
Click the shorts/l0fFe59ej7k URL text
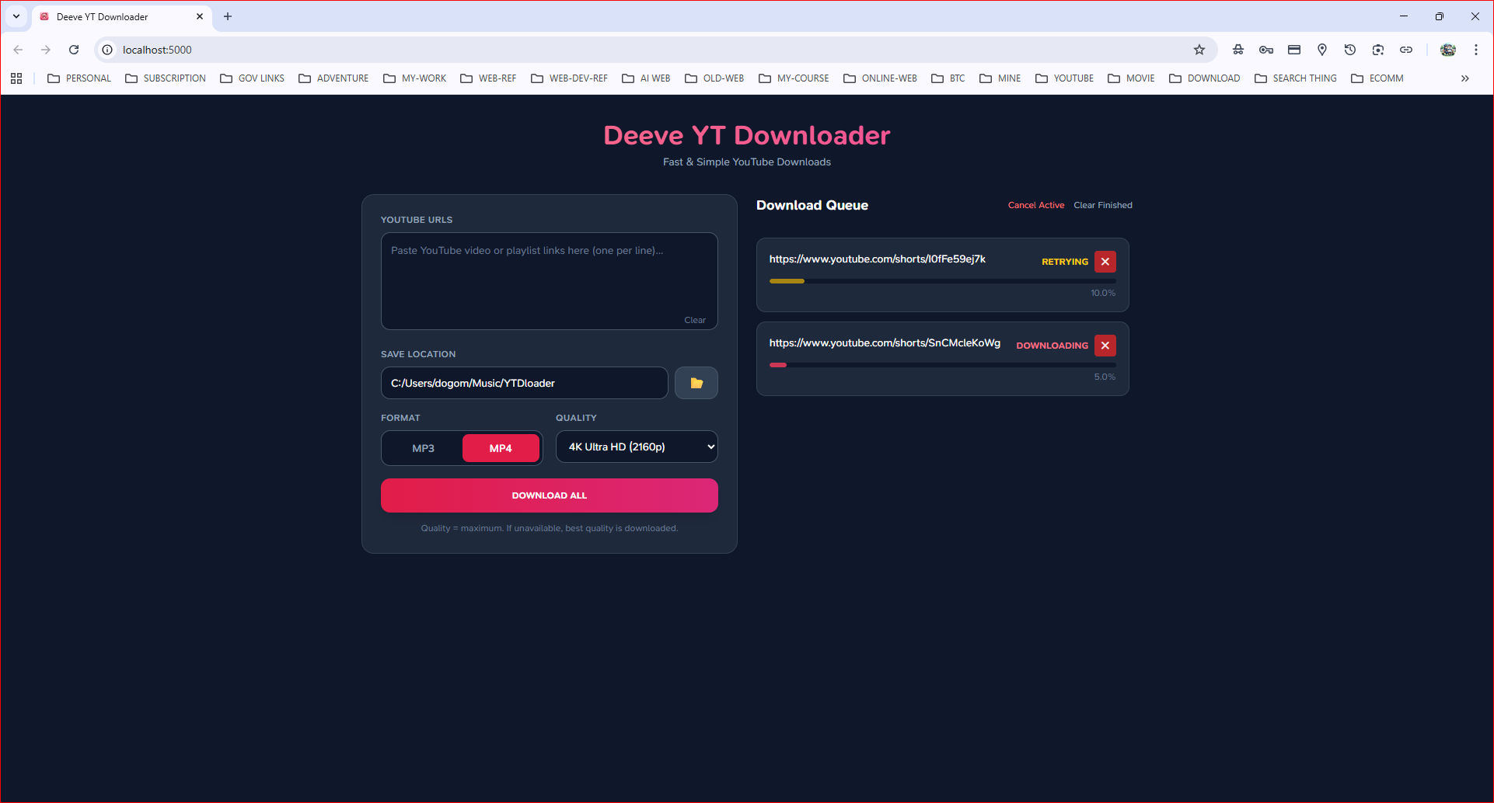(878, 259)
